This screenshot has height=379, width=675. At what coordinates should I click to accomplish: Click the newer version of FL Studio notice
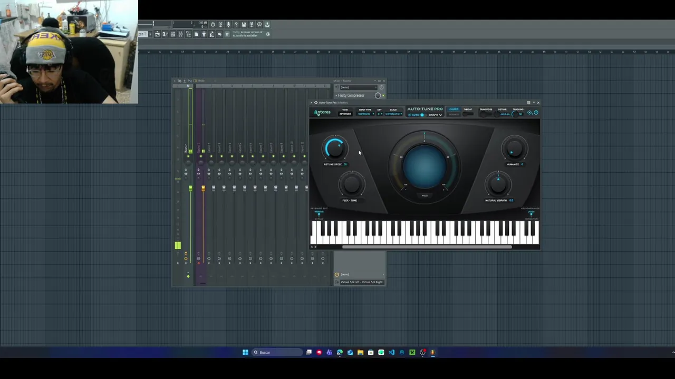[x=247, y=34]
